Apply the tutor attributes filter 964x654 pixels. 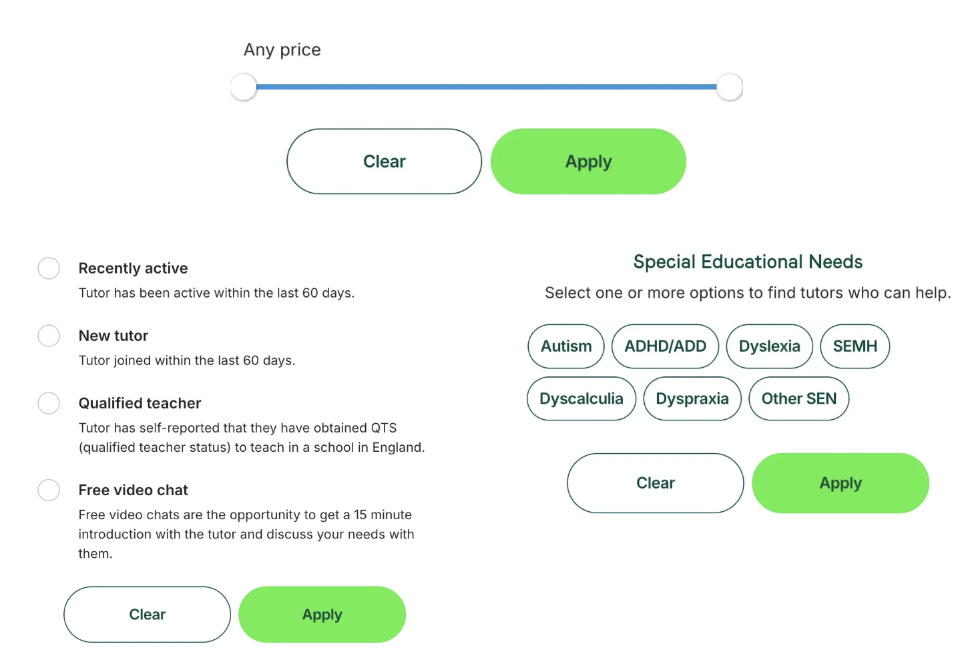pyautogui.click(x=322, y=615)
